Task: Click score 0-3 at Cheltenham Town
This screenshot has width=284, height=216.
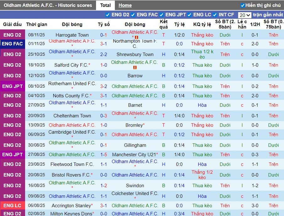Action: (x=104, y=116)
